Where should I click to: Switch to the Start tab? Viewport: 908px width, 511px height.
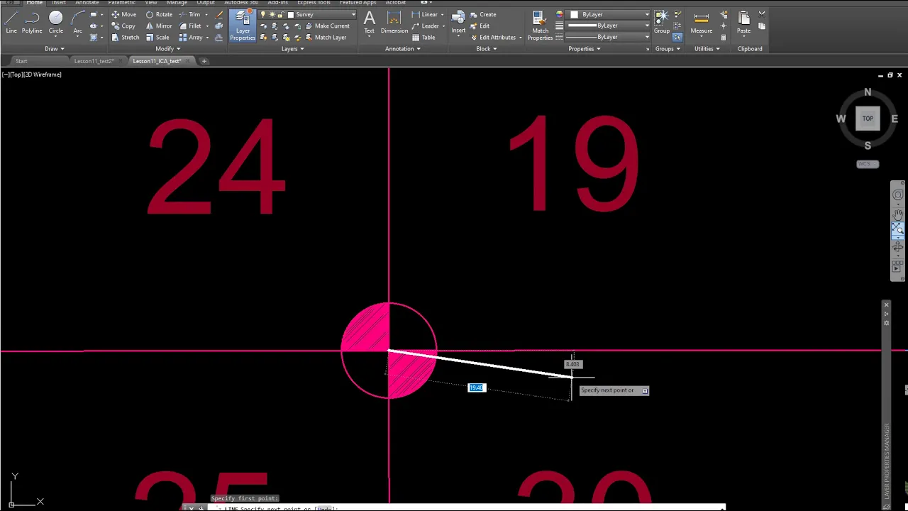click(21, 61)
